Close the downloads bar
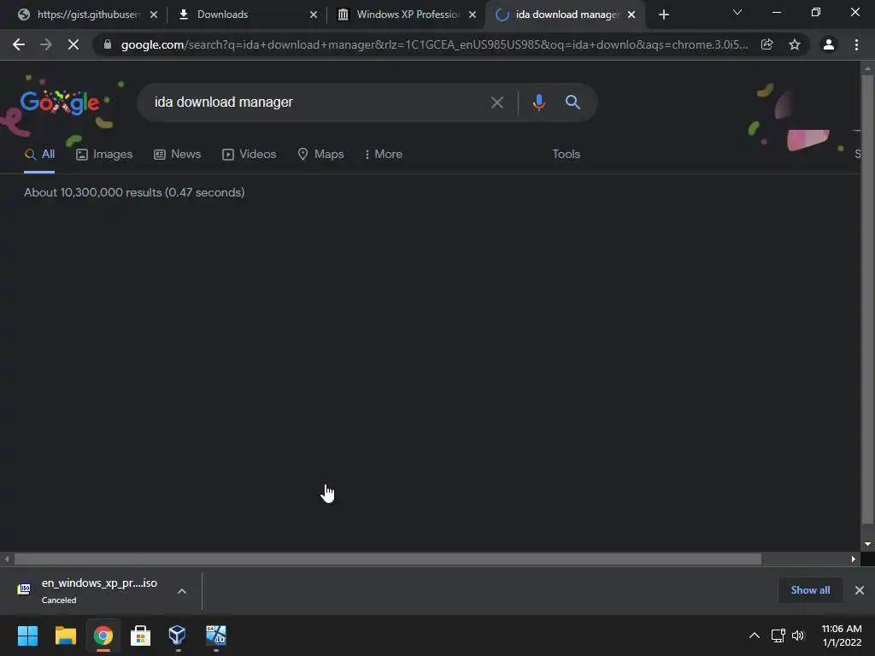Viewport: 875px width, 656px height. point(860,590)
